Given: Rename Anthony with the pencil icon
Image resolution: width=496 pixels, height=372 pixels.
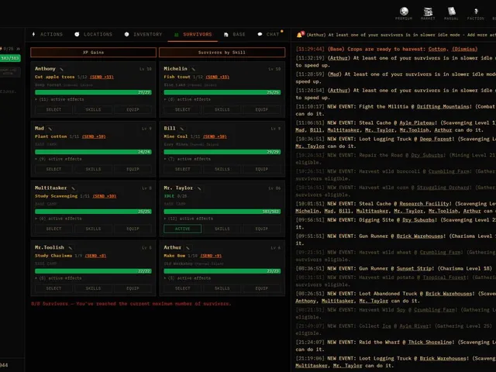Looking at the screenshot, I should point(62,69).
